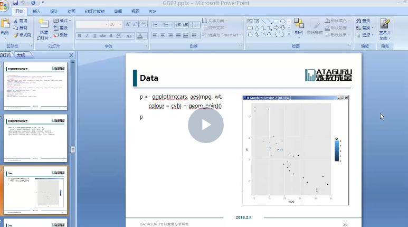Screen dimensions: 408x227
Task: Switch to the Insert (插入) ribbon tab
Action: point(36,11)
